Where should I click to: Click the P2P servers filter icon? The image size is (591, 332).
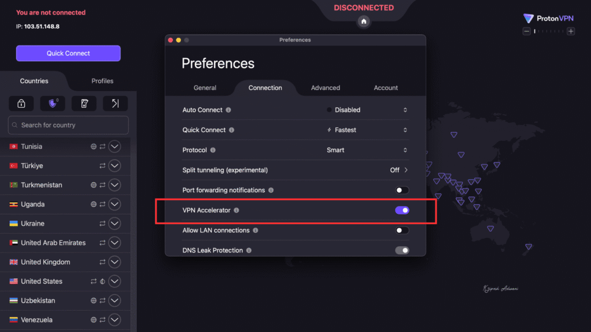click(84, 103)
